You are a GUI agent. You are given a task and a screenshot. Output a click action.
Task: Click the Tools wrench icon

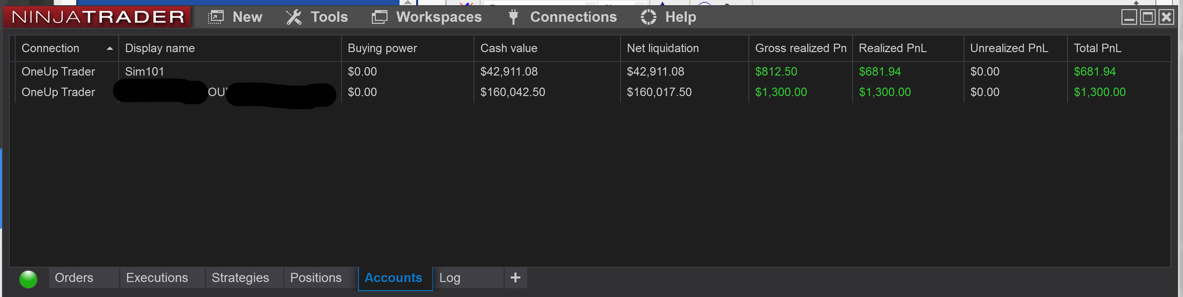(x=293, y=17)
